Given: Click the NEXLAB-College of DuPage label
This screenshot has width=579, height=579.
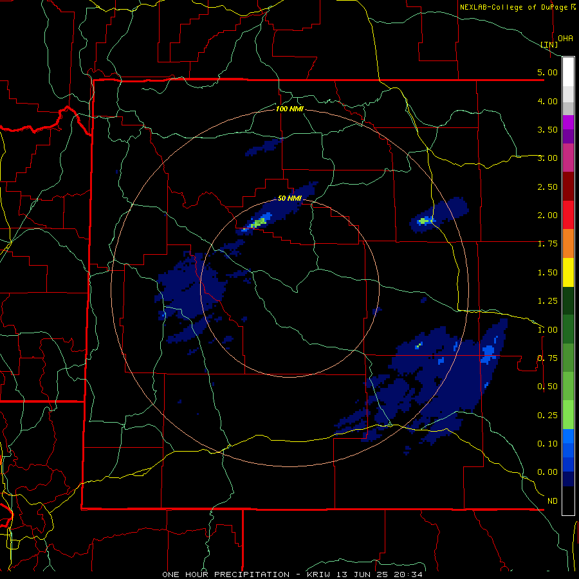Looking at the screenshot, I should pyautogui.click(x=517, y=7).
